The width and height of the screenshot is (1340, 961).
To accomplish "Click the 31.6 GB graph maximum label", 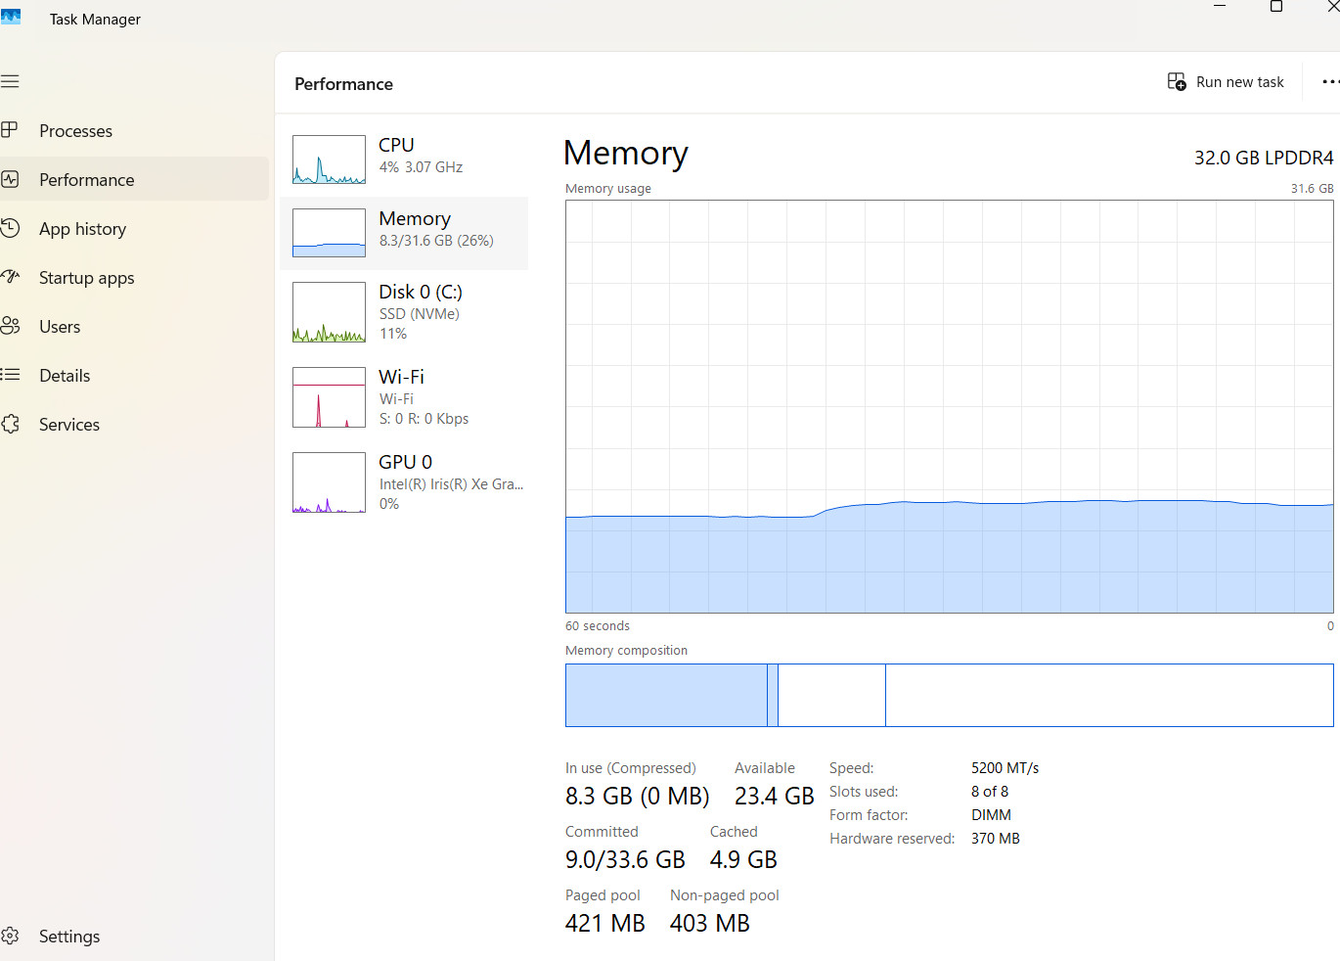I will [1312, 189].
